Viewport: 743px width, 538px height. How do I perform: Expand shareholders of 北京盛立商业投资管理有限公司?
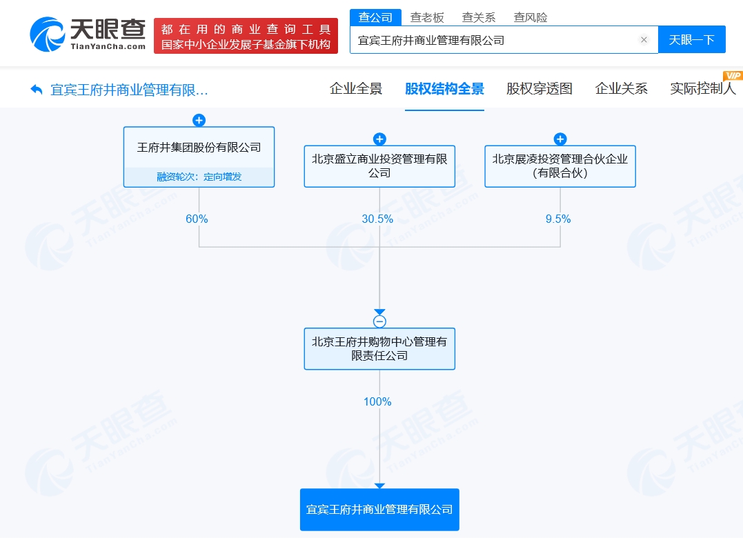pyautogui.click(x=379, y=139)
